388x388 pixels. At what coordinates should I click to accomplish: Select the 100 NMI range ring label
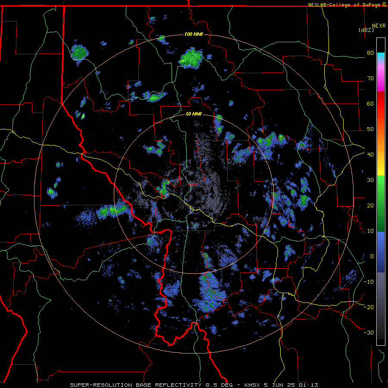tap(194, 34)
